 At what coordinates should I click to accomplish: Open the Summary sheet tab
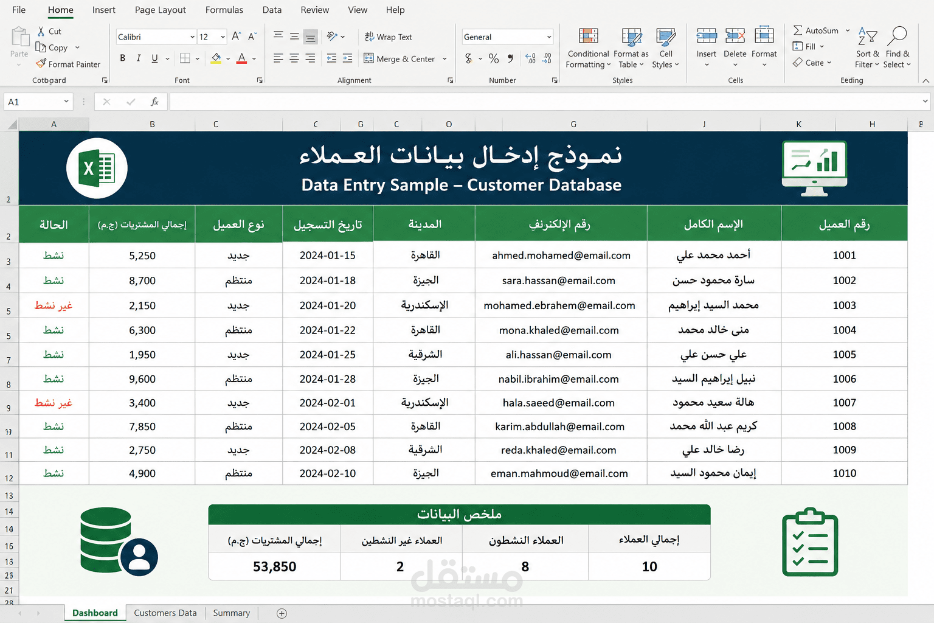(231, 613)
